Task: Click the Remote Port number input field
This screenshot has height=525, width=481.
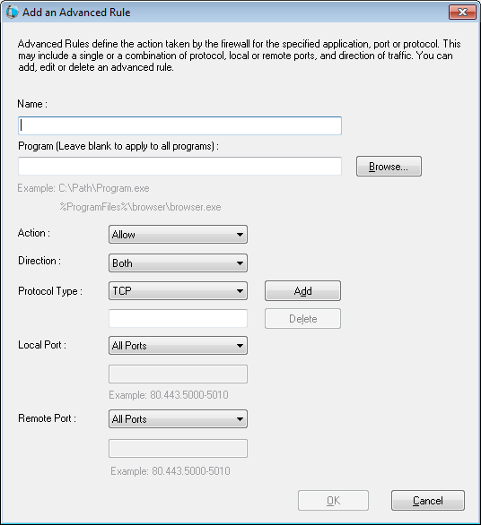Action: pos(178,448)
